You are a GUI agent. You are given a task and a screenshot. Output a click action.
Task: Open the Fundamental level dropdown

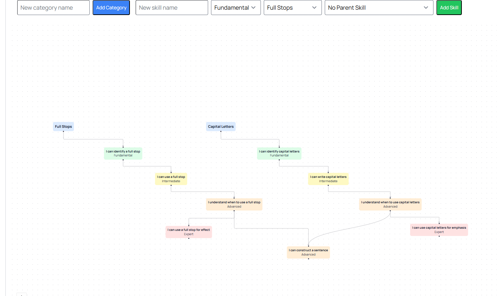[236, 8]
